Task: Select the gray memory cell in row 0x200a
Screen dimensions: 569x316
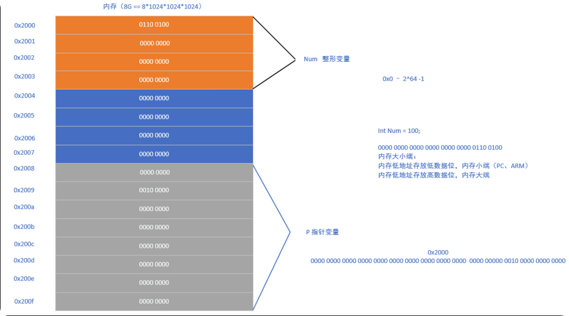Action: point(154,209)
